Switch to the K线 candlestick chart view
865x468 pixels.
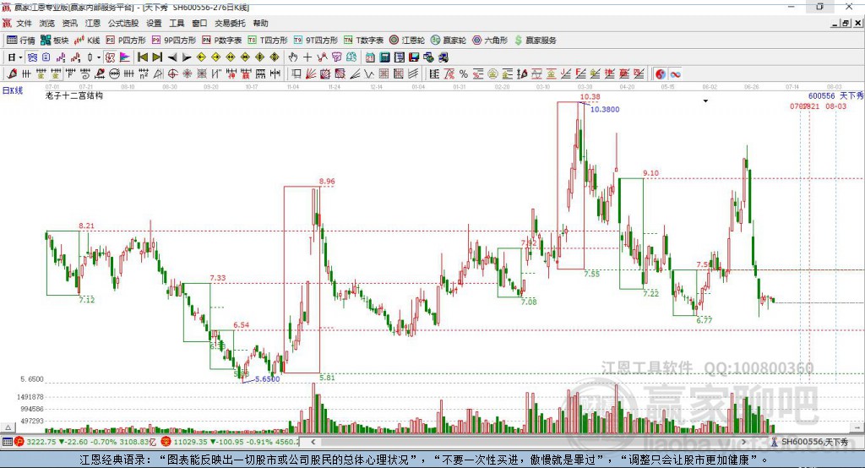click(x=87, y=41)
